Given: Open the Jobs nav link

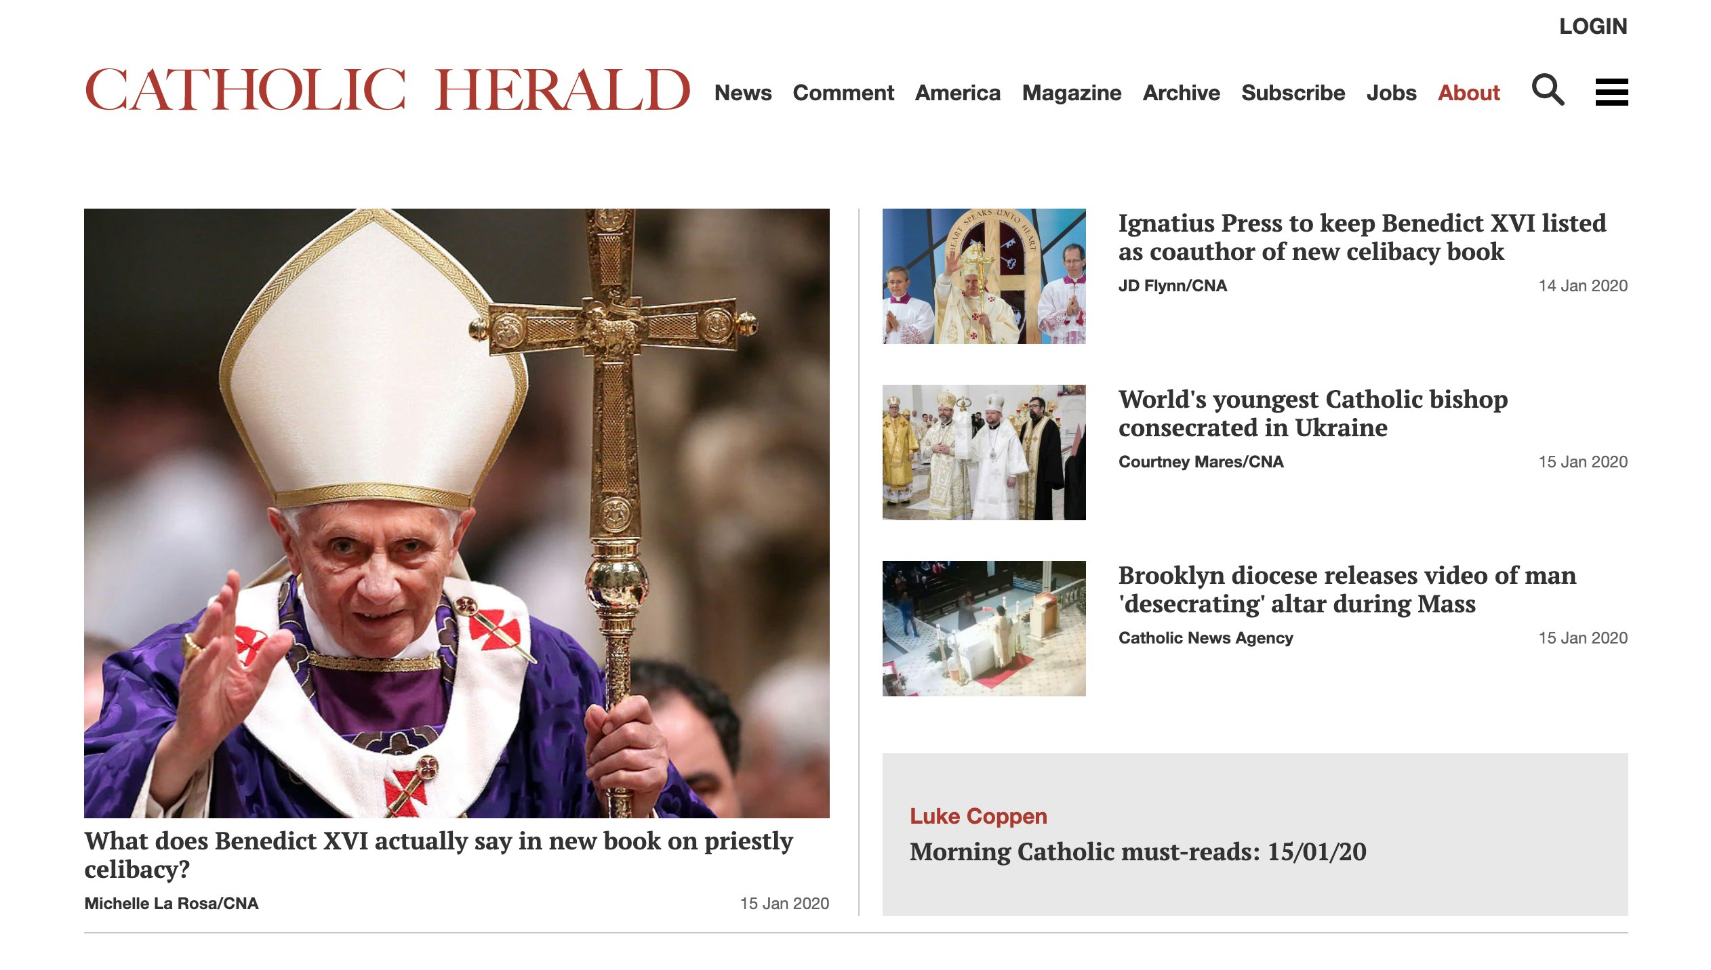Looking at the screenshot, I should coord(1391,93).
